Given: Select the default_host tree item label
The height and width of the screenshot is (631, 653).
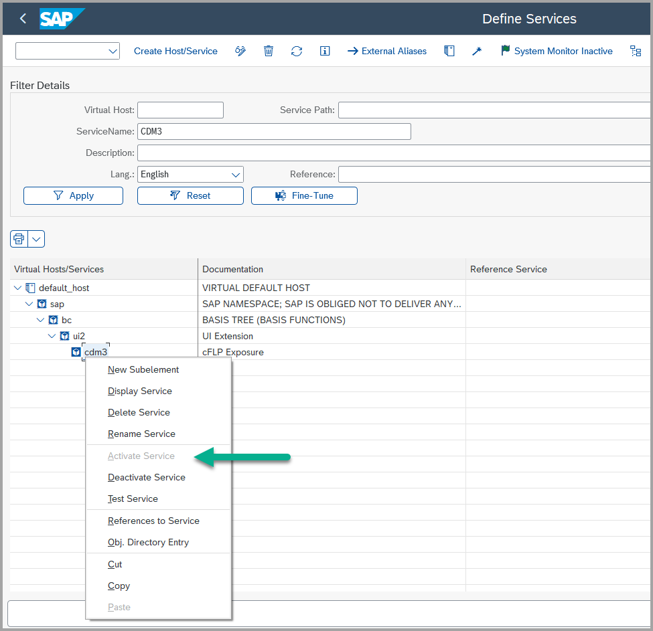Looking at the screenshot, I should [64, 288].
